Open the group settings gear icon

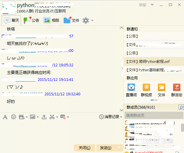pos(86,21)
